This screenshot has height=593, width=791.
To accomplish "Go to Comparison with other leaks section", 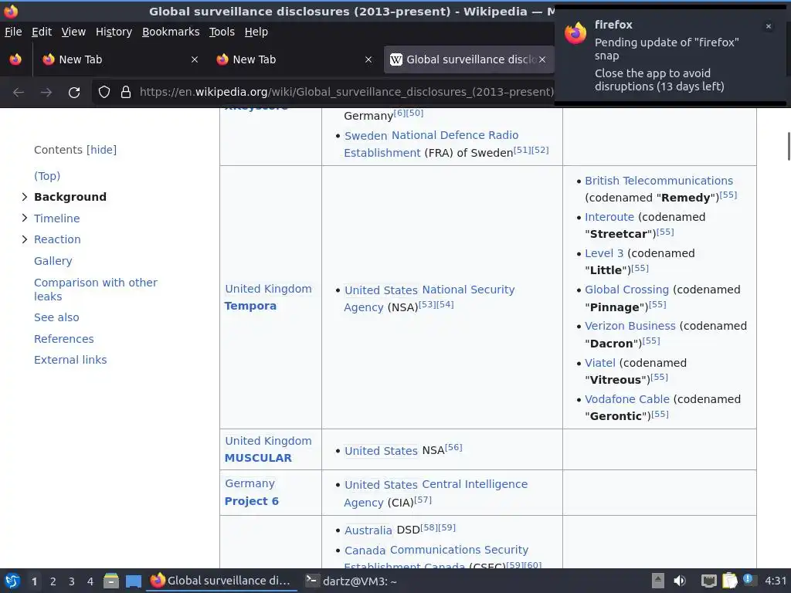I will pos(96,290).
